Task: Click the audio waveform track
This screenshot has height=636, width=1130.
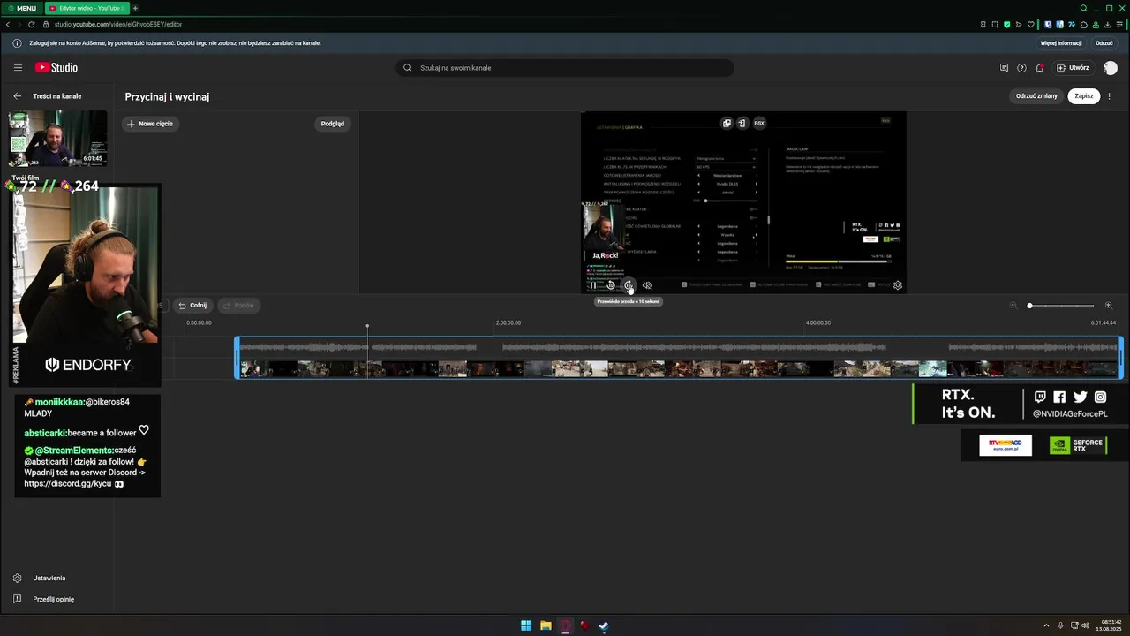Action: click(679, 347)
